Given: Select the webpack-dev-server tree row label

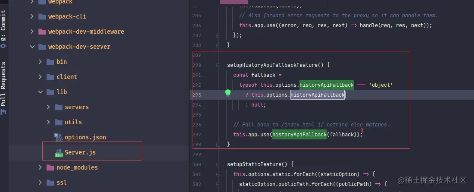Looking at the screenshot, I should pos(79,47).
